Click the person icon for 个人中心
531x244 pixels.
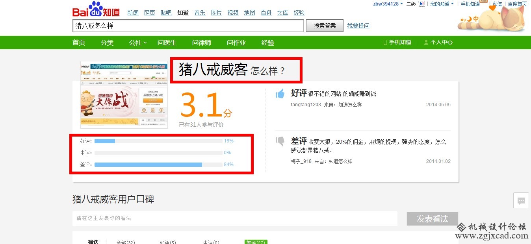[426, 42]
